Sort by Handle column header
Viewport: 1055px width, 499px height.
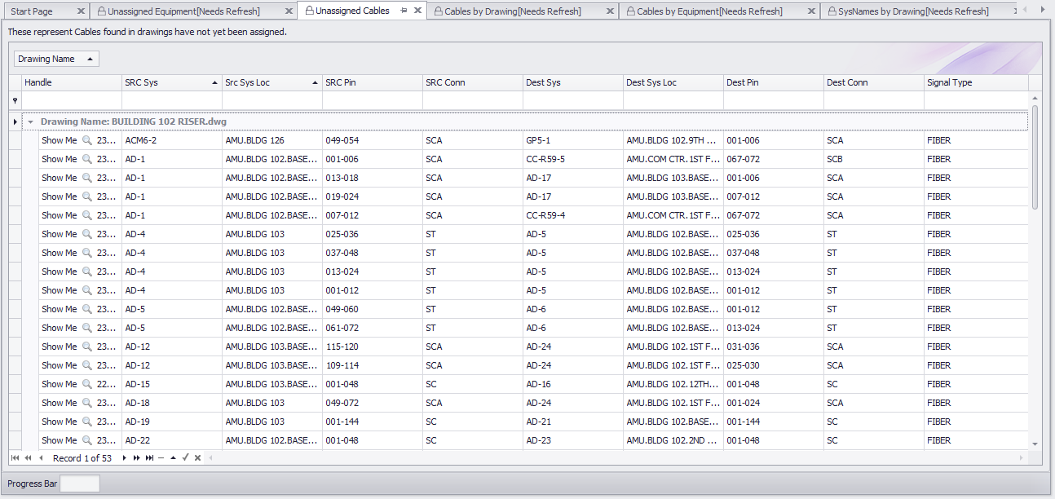click(x=72, y=82)
